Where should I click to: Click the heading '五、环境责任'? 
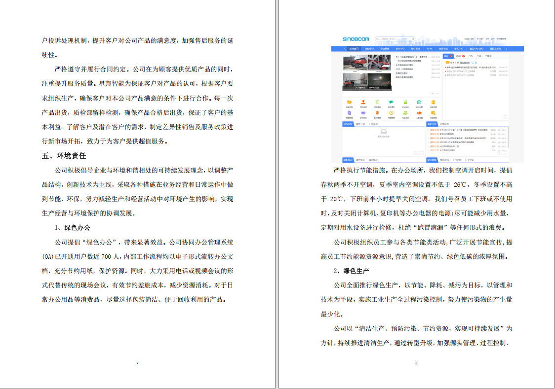tap(64, 156)
